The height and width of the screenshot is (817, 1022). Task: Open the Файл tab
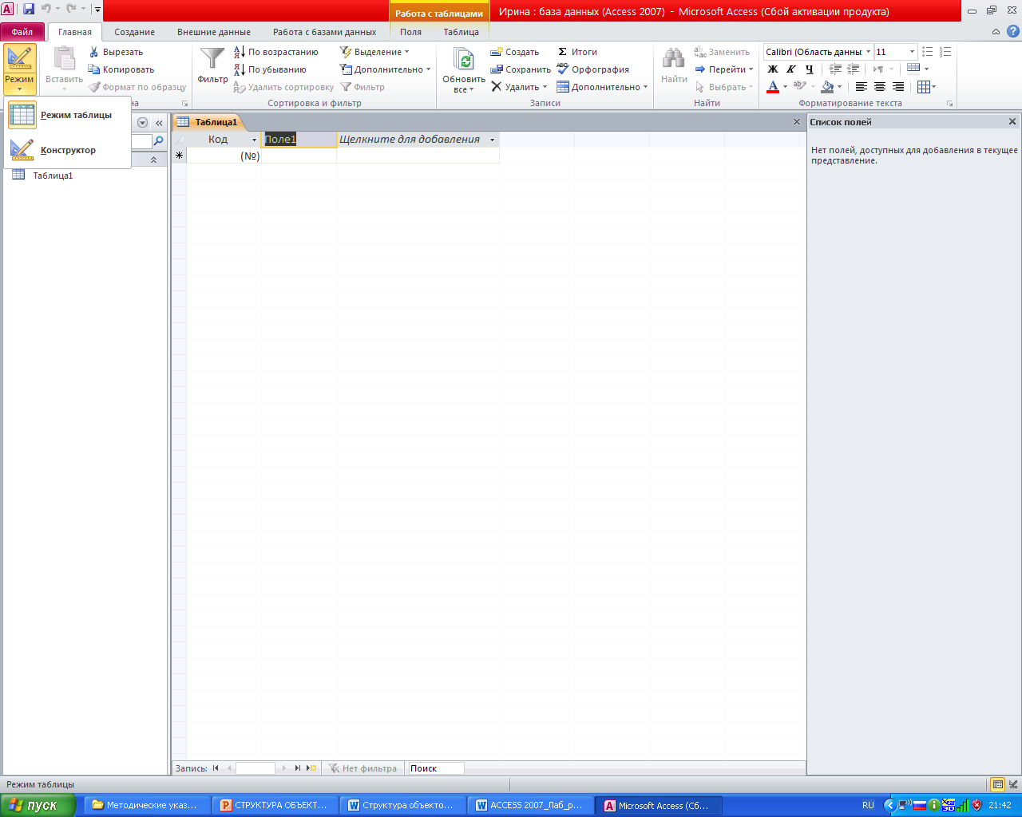pyautogui.click(x=22, y=32)
